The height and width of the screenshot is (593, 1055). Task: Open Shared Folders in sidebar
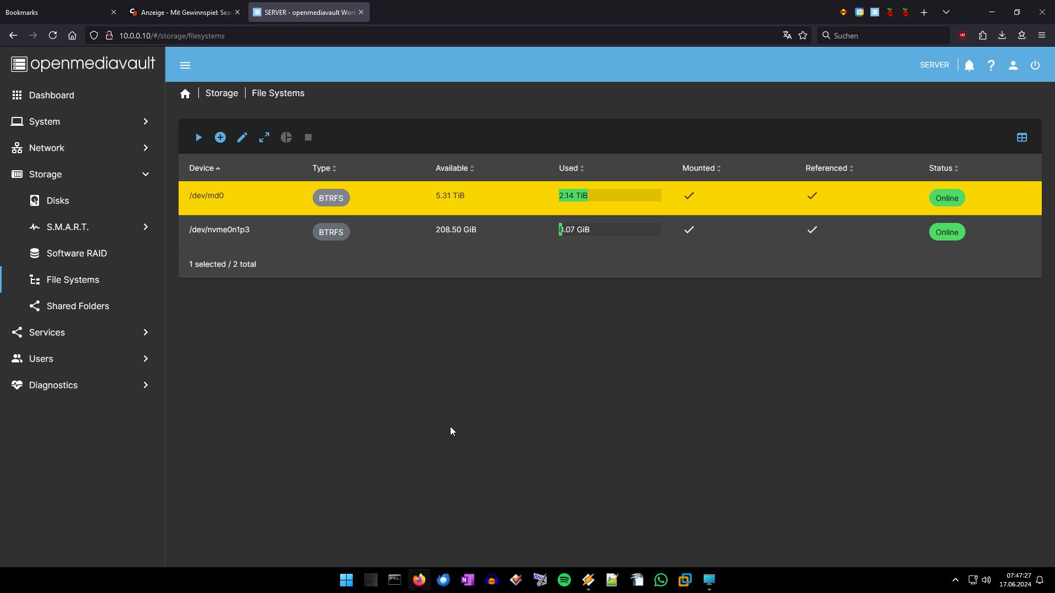point(77,306)
